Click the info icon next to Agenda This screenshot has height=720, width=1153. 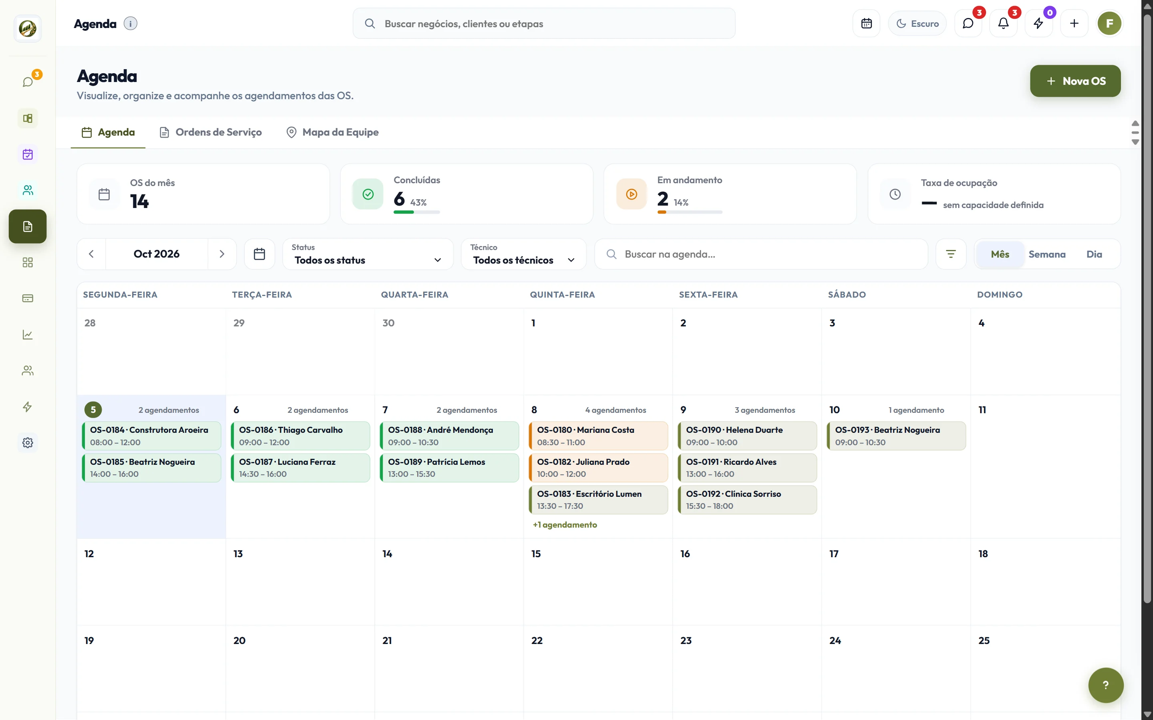pyautogui.click(x=130, y=23)
